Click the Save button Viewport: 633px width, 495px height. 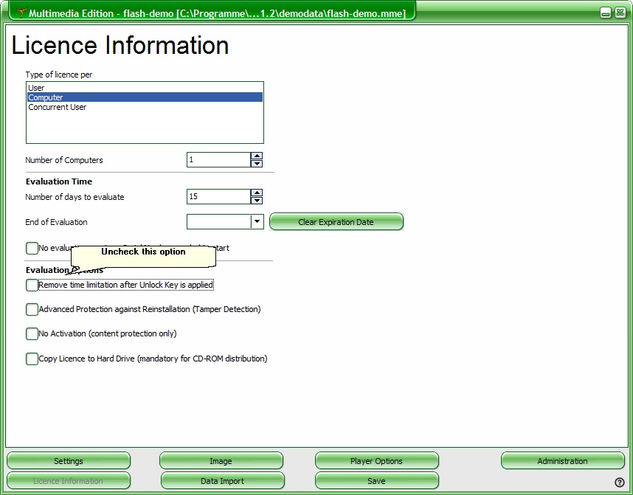[376, 481]
